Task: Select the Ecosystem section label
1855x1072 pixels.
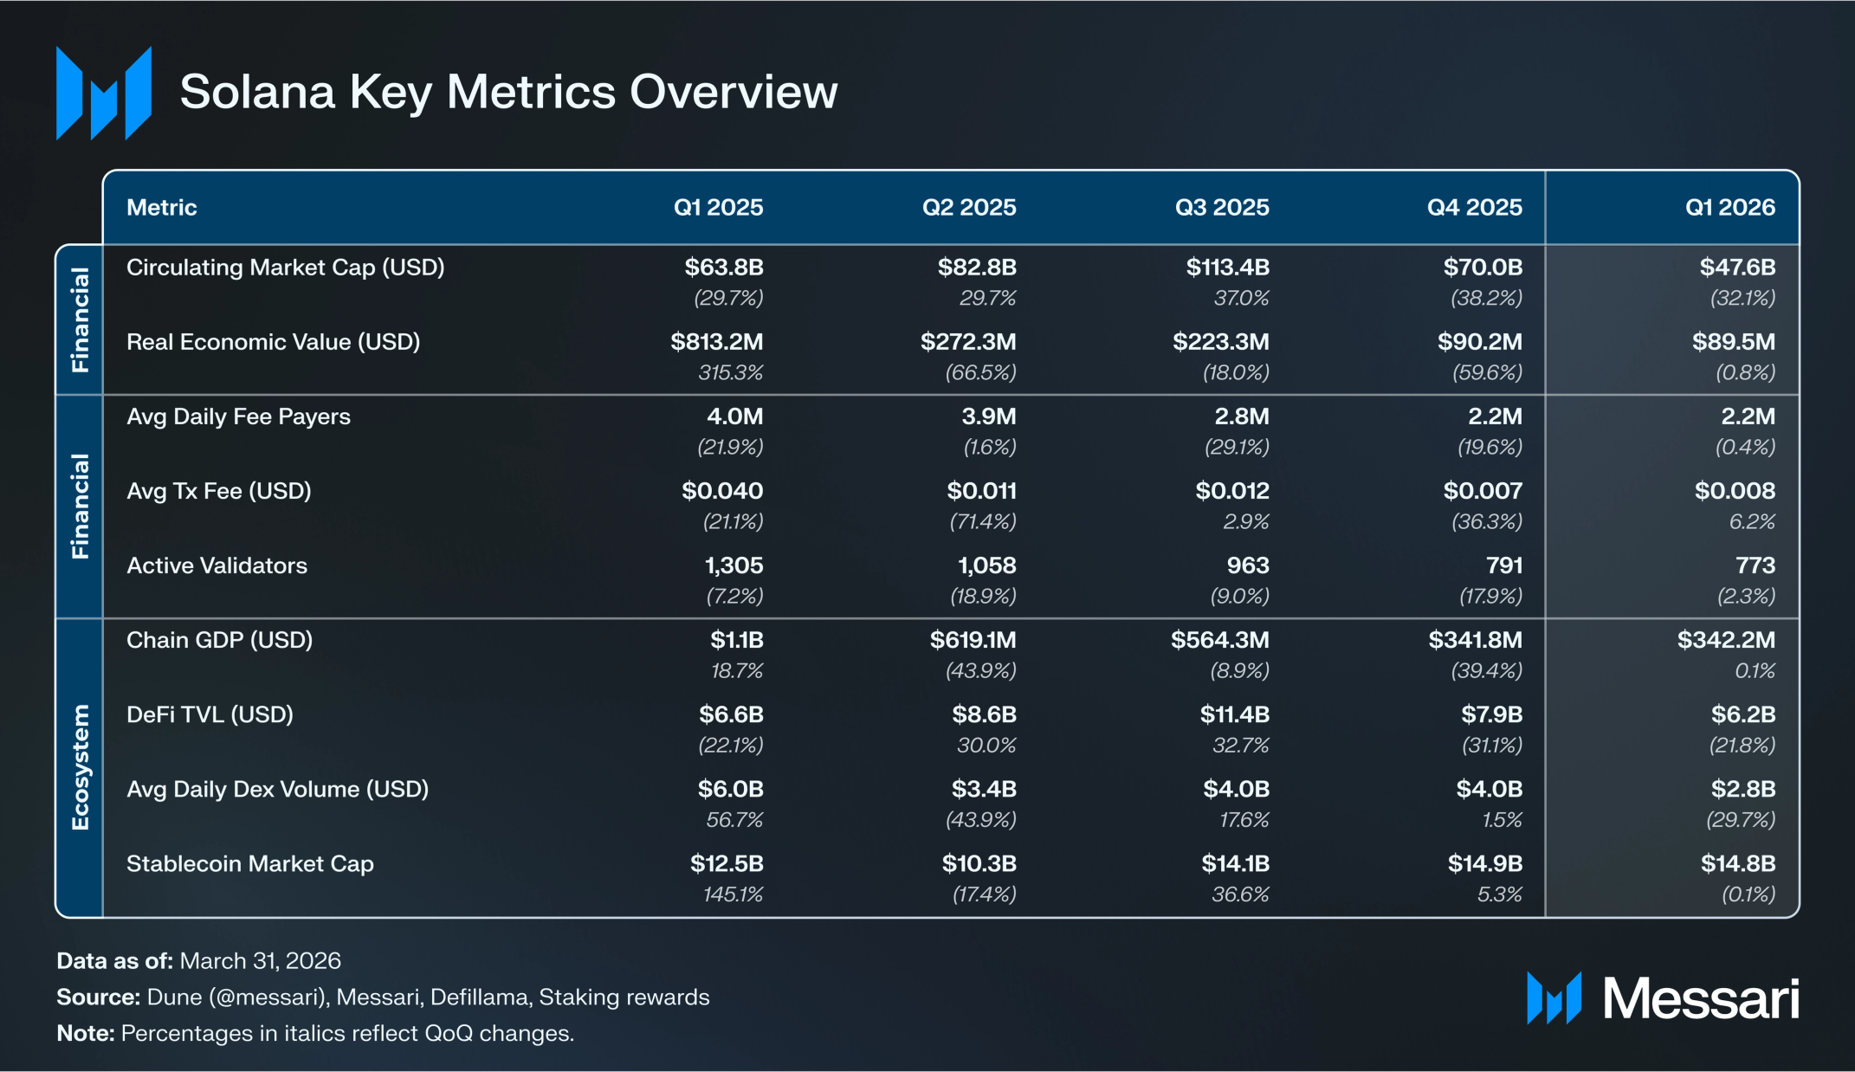Action: 80,767
